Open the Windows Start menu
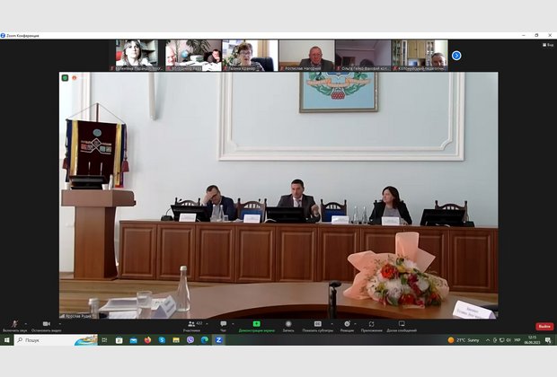 (6, 340)
